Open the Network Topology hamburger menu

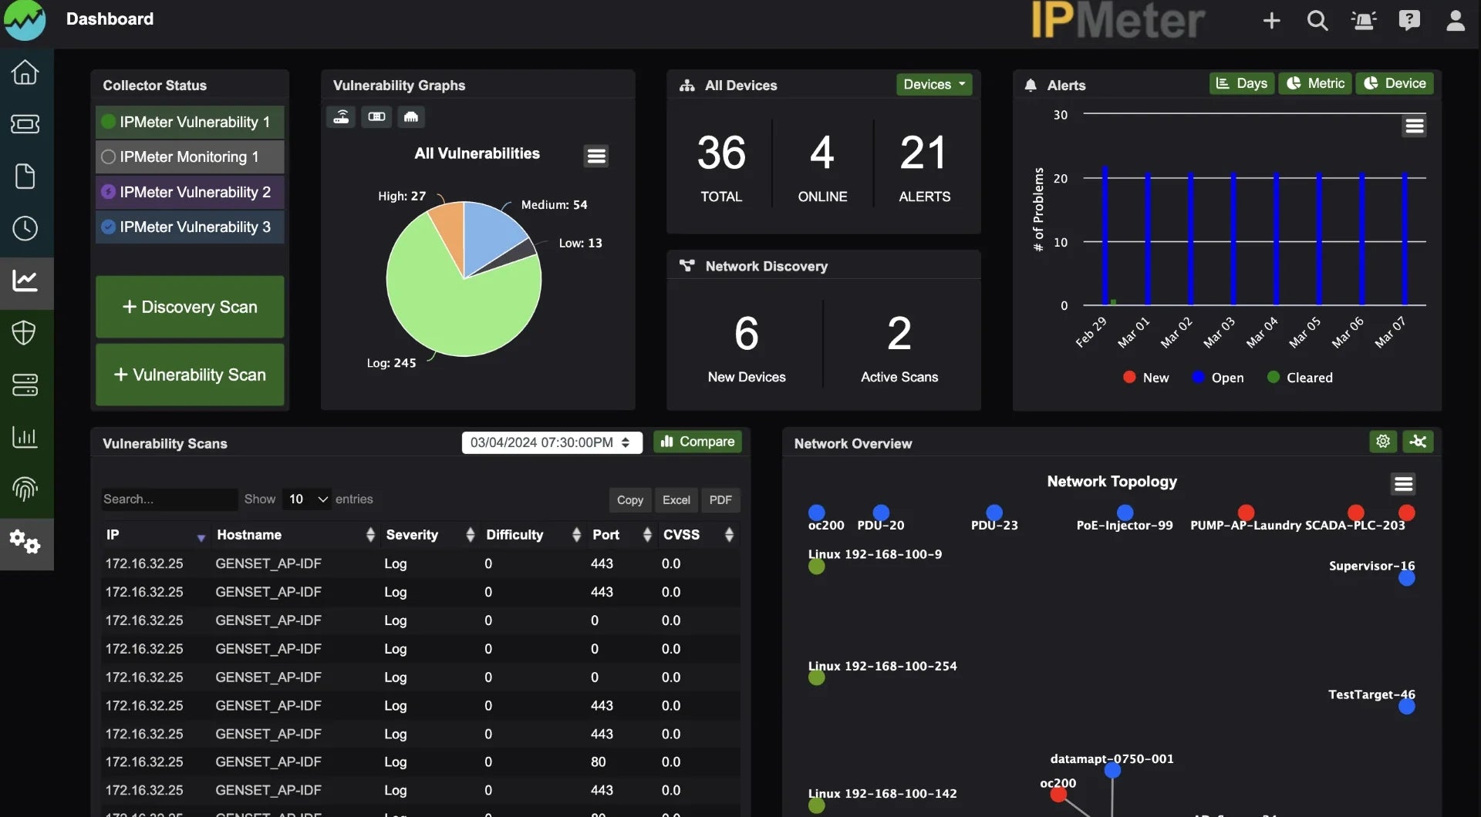pyautogui.click(x=1404, y=484)
